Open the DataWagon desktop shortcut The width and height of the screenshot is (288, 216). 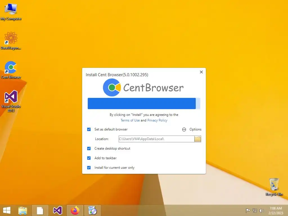coord(11,41)
